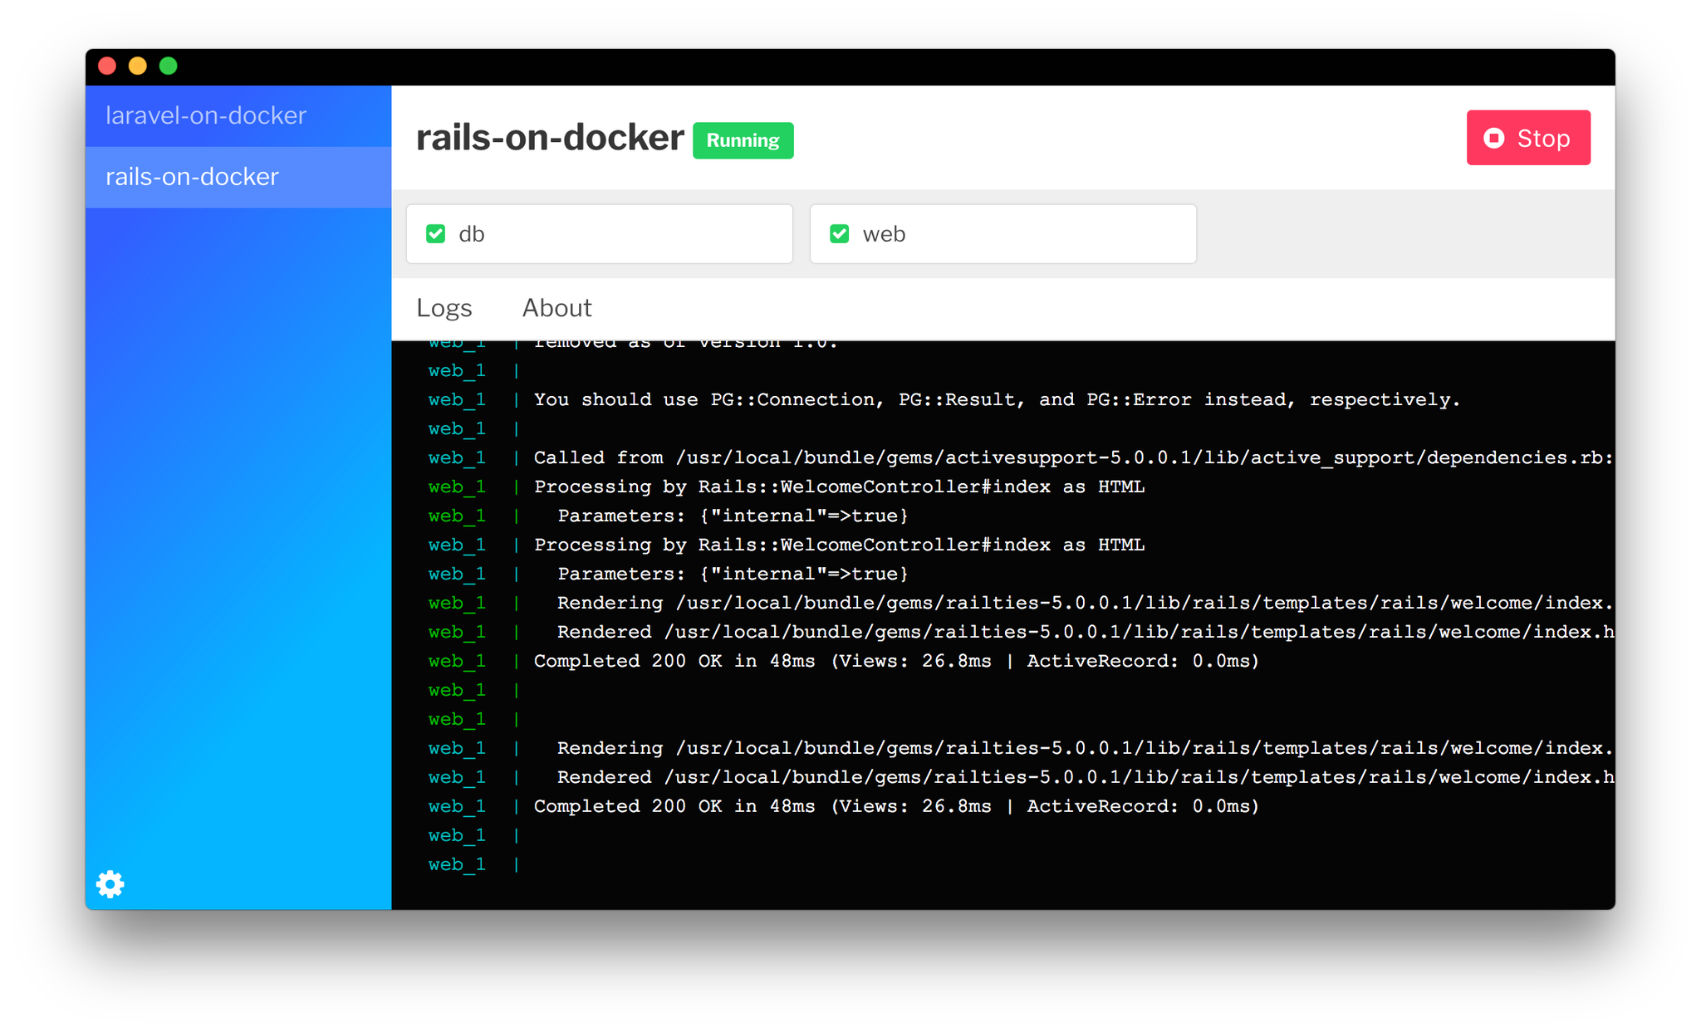This screenshot has height=1032, width=1701.
Task: Click the rails-on-docker page heading
Action: click(550, 138)
